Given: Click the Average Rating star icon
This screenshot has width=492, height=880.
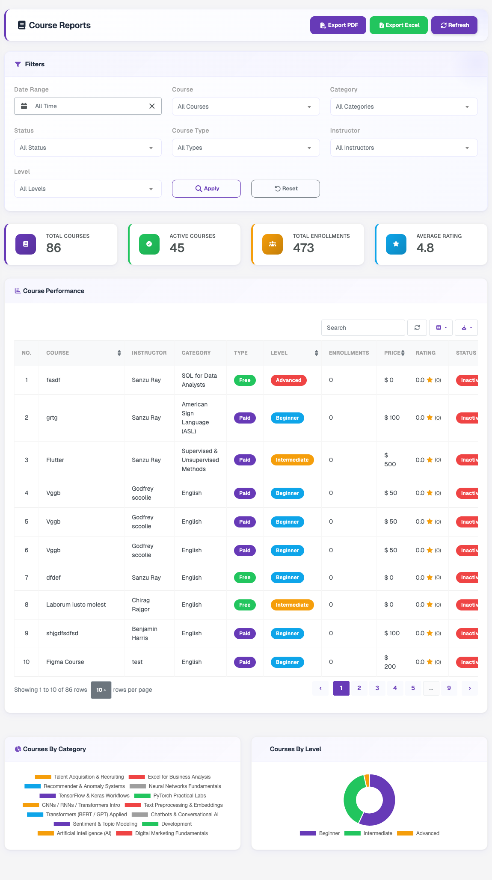Looking at the screenshot, I should pos(396,244).
